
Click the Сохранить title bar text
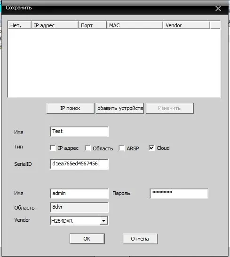(19, 8)
